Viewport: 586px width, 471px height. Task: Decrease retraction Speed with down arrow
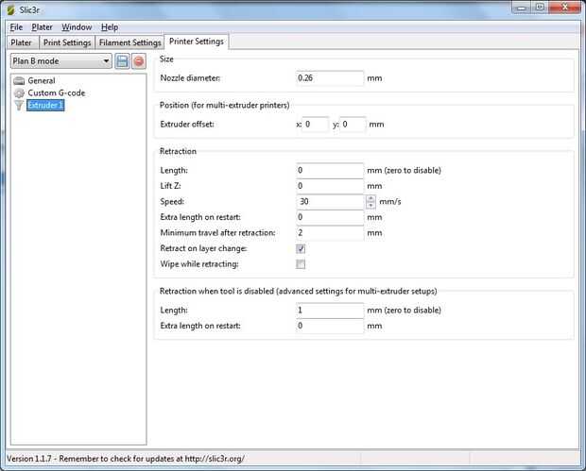point(371,205)
